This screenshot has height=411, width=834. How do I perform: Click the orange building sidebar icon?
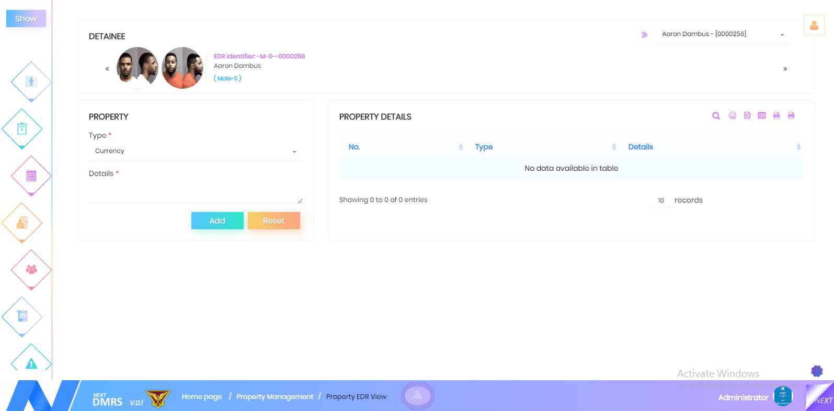22,223
